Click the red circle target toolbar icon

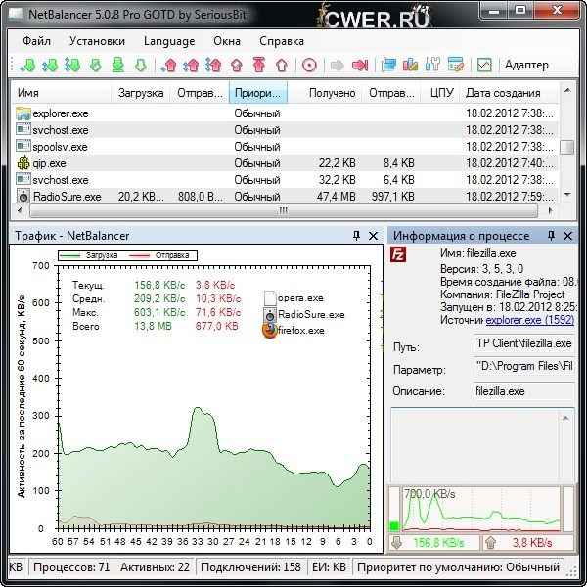point(309,66)
